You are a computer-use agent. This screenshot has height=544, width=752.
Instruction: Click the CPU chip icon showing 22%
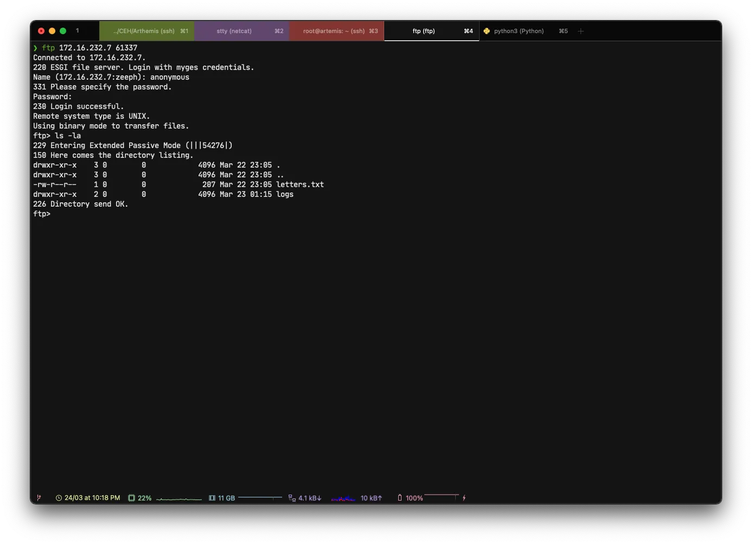tap(131, 498)
